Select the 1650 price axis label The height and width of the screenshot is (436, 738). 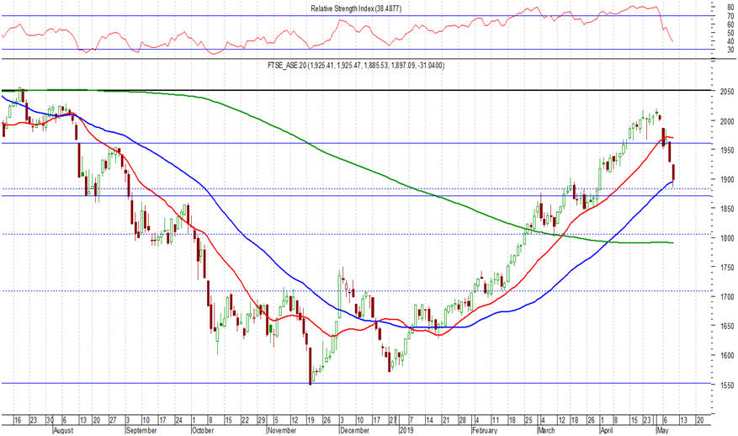tap(727, 326)
